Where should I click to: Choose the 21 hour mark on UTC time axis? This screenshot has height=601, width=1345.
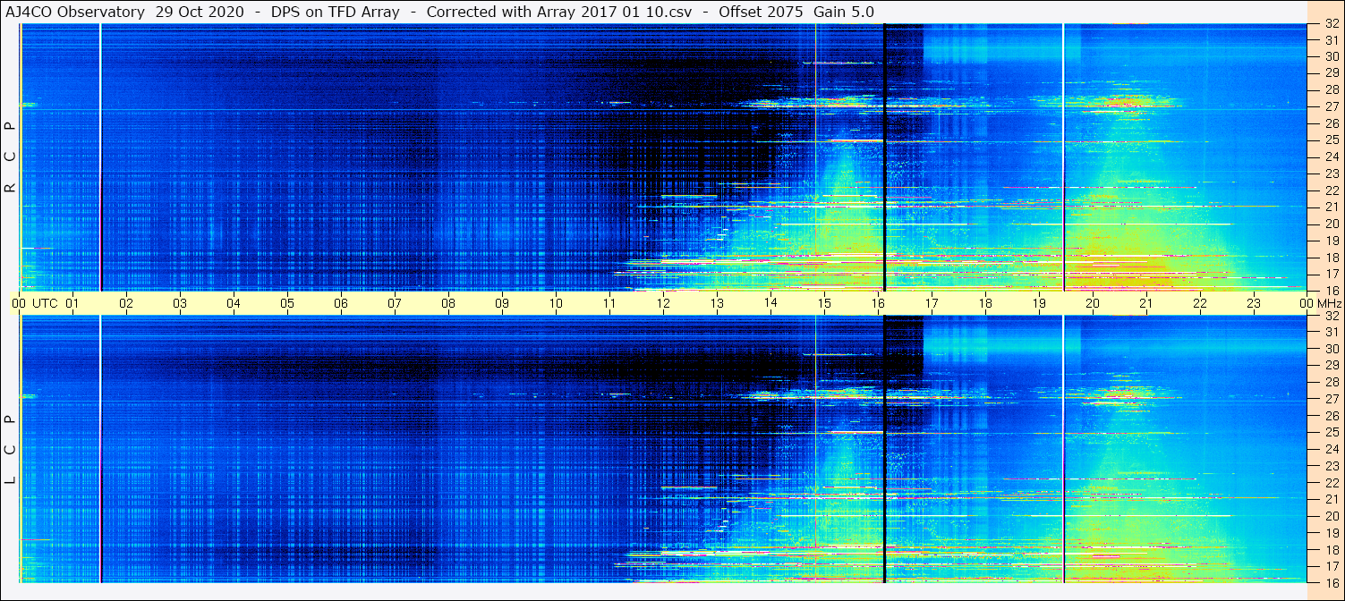1146,303
